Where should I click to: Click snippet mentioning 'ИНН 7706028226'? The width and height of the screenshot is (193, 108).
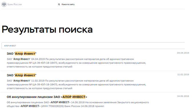tap(78, 104)
